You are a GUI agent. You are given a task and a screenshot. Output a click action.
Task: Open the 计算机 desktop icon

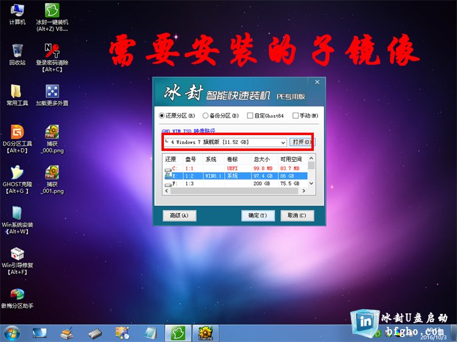pyautogui.click(x=17, y=14)
